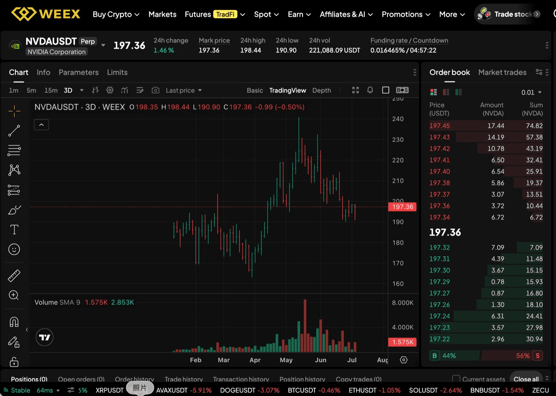556x396 pixels.
Task: Select the trend line drawing tool
Action: click(14, 131)
